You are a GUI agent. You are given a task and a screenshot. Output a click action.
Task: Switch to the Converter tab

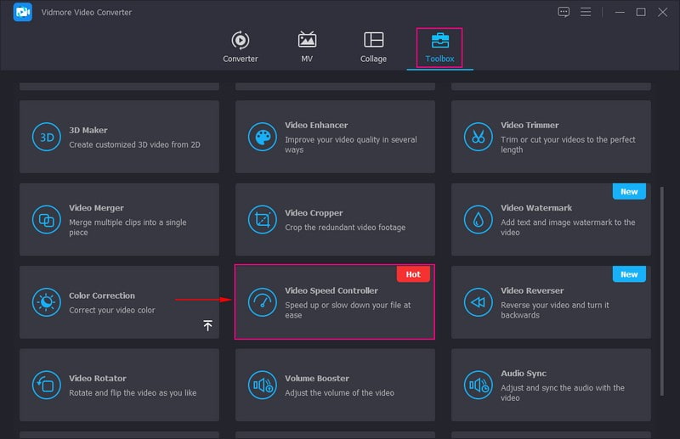tap(241, 48)
